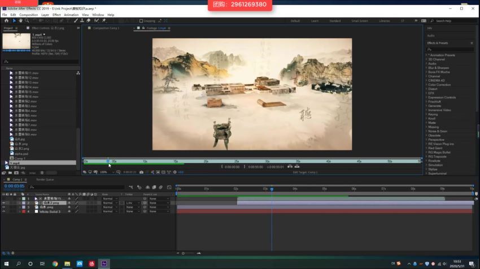Select the Default workspace
Viewport: 480px width, 269px height.
coord(295,21)
